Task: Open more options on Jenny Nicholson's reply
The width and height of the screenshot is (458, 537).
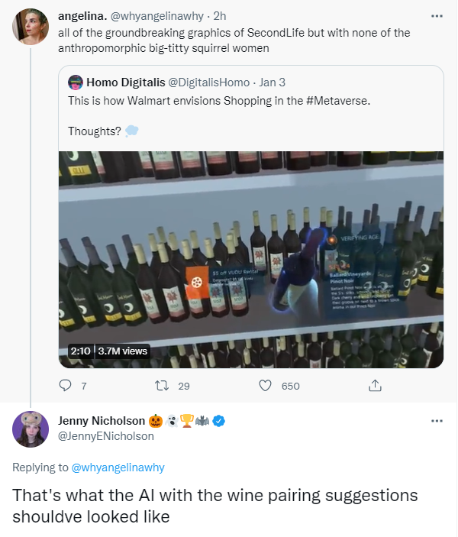Action: coord(437,421)
